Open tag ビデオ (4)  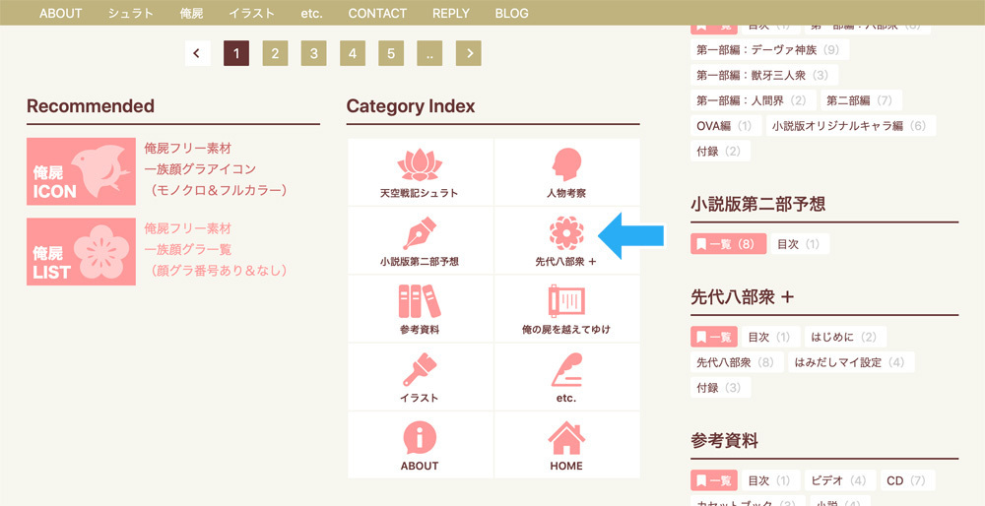[x=840, y=480]
